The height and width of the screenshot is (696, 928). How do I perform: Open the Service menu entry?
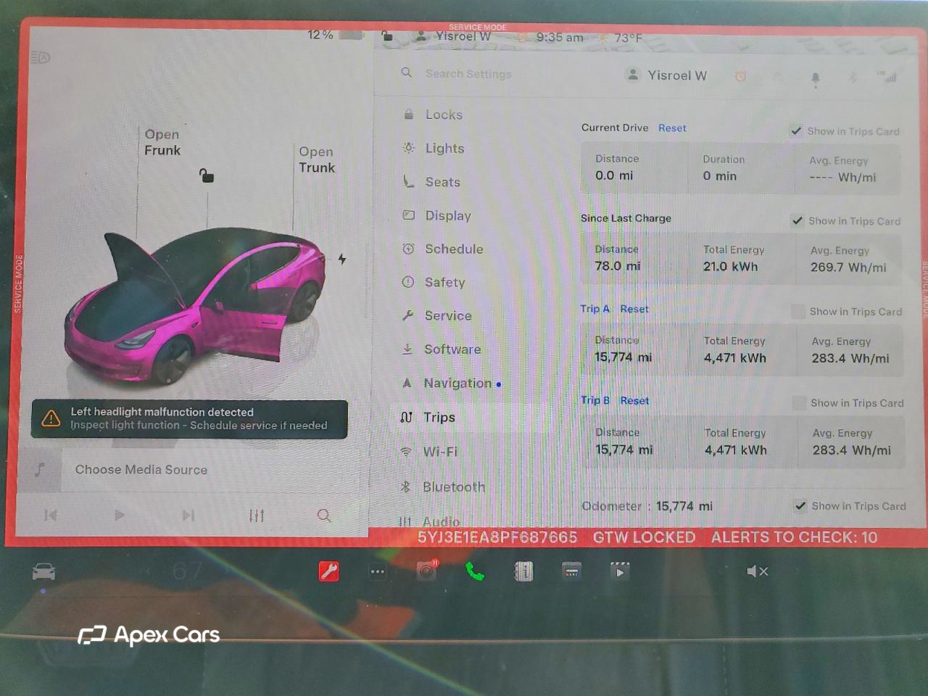coord(448,315)
